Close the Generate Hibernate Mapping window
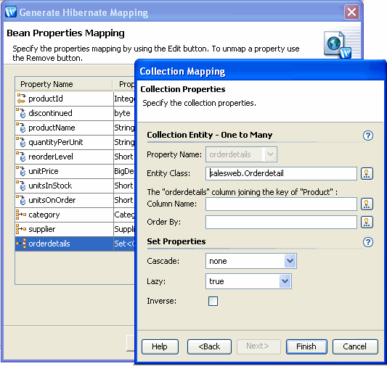This screenshot has width=387, height=366. [x=351, y=12]
